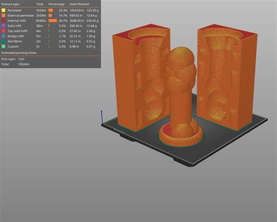This screenshot has width=277, height=222.
Task: Click the red Top solid infill swatch
Action: pyautogui.click(x=4, y=31)
